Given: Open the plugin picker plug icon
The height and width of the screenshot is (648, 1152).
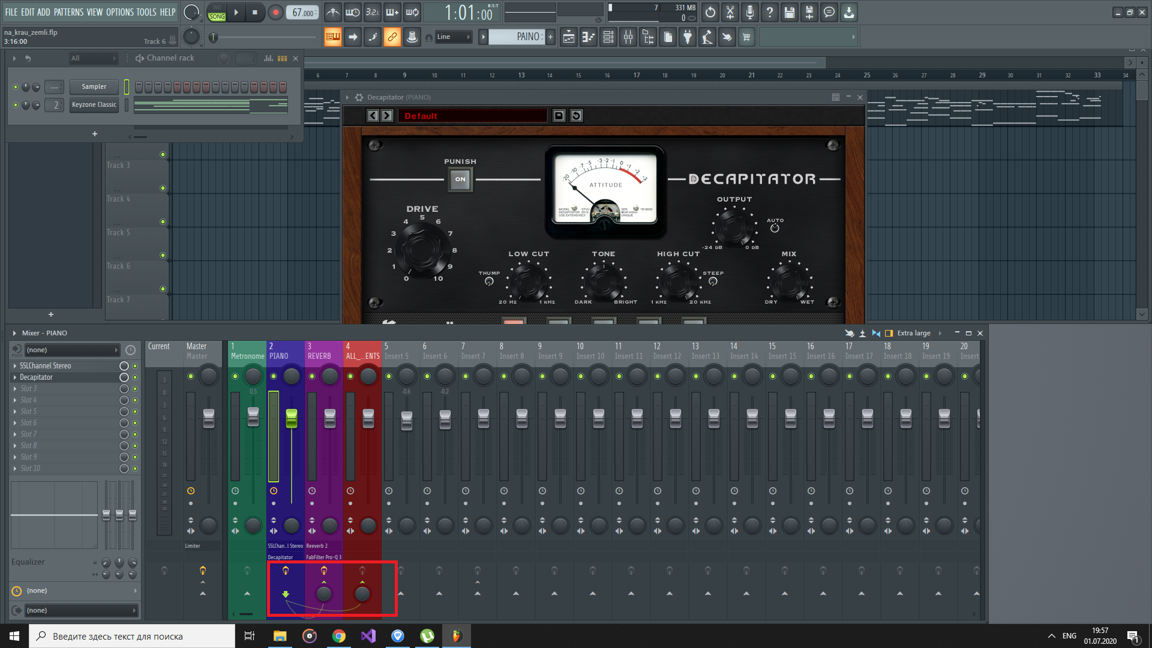Looking at the screenshot, I should coord(688,37).
